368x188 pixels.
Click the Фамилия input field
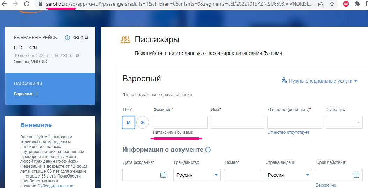180,122
